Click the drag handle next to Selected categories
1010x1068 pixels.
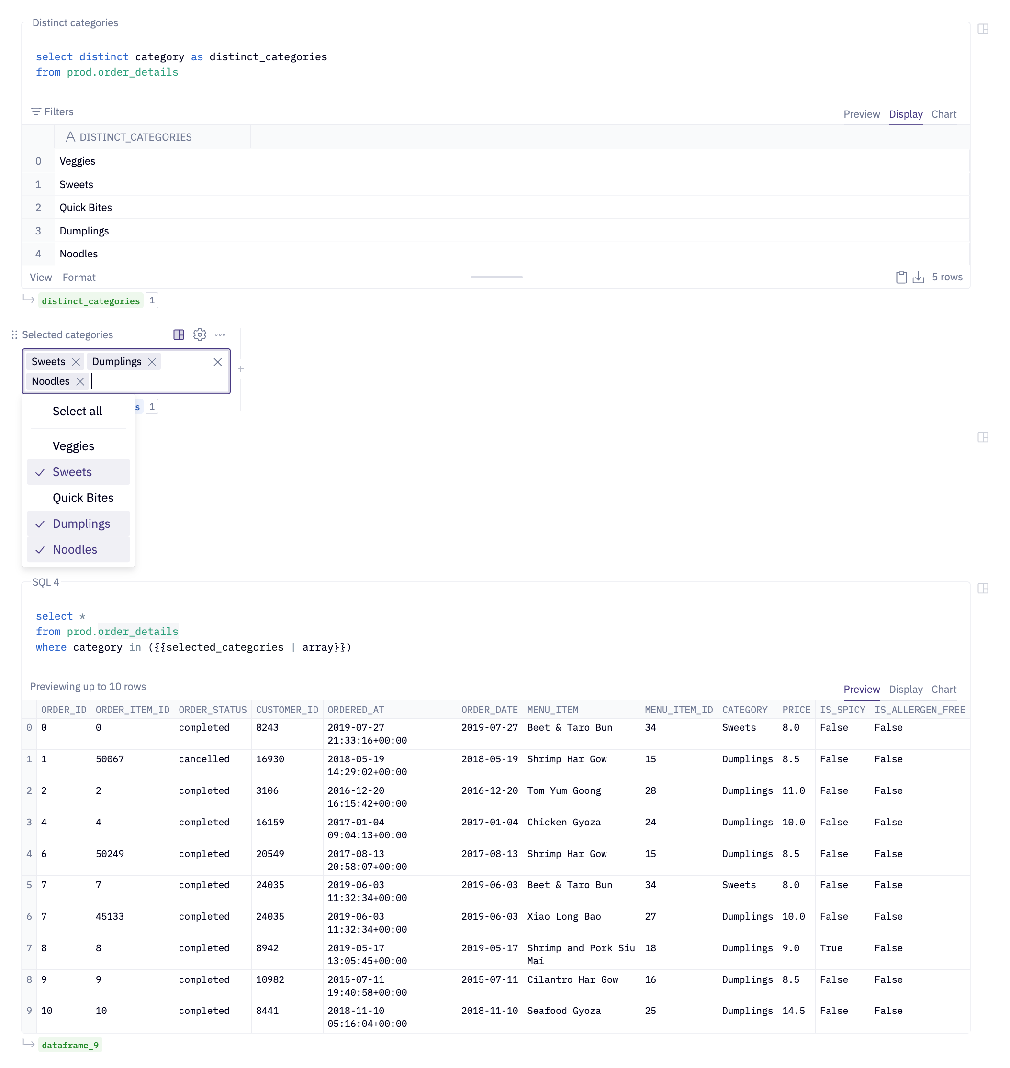[14, 335]
